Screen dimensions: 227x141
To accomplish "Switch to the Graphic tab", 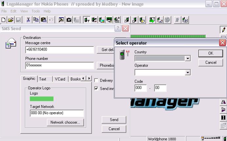I will pos(29,79).
